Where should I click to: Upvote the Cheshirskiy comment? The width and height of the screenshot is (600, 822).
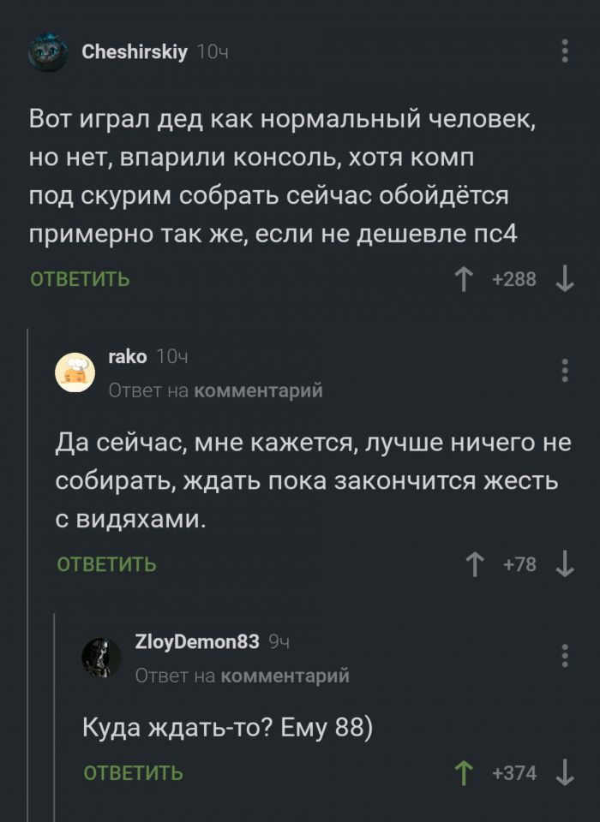464,278
